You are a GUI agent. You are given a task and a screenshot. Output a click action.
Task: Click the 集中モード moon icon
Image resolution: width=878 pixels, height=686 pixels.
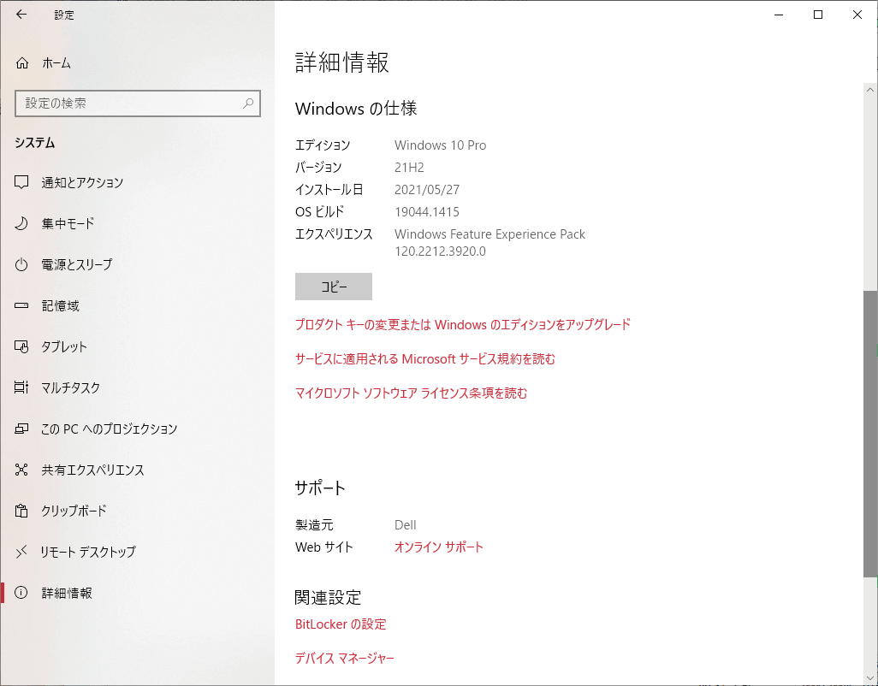point(21,223)
